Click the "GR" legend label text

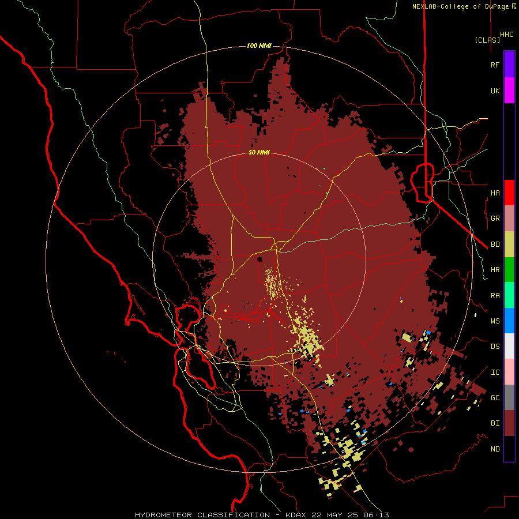coord(495,219)
